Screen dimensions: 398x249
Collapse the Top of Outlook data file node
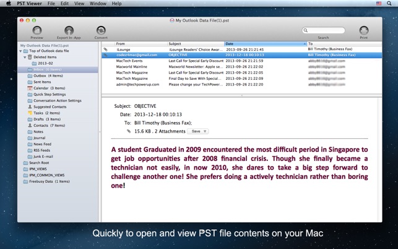click(x=20, y=51)
